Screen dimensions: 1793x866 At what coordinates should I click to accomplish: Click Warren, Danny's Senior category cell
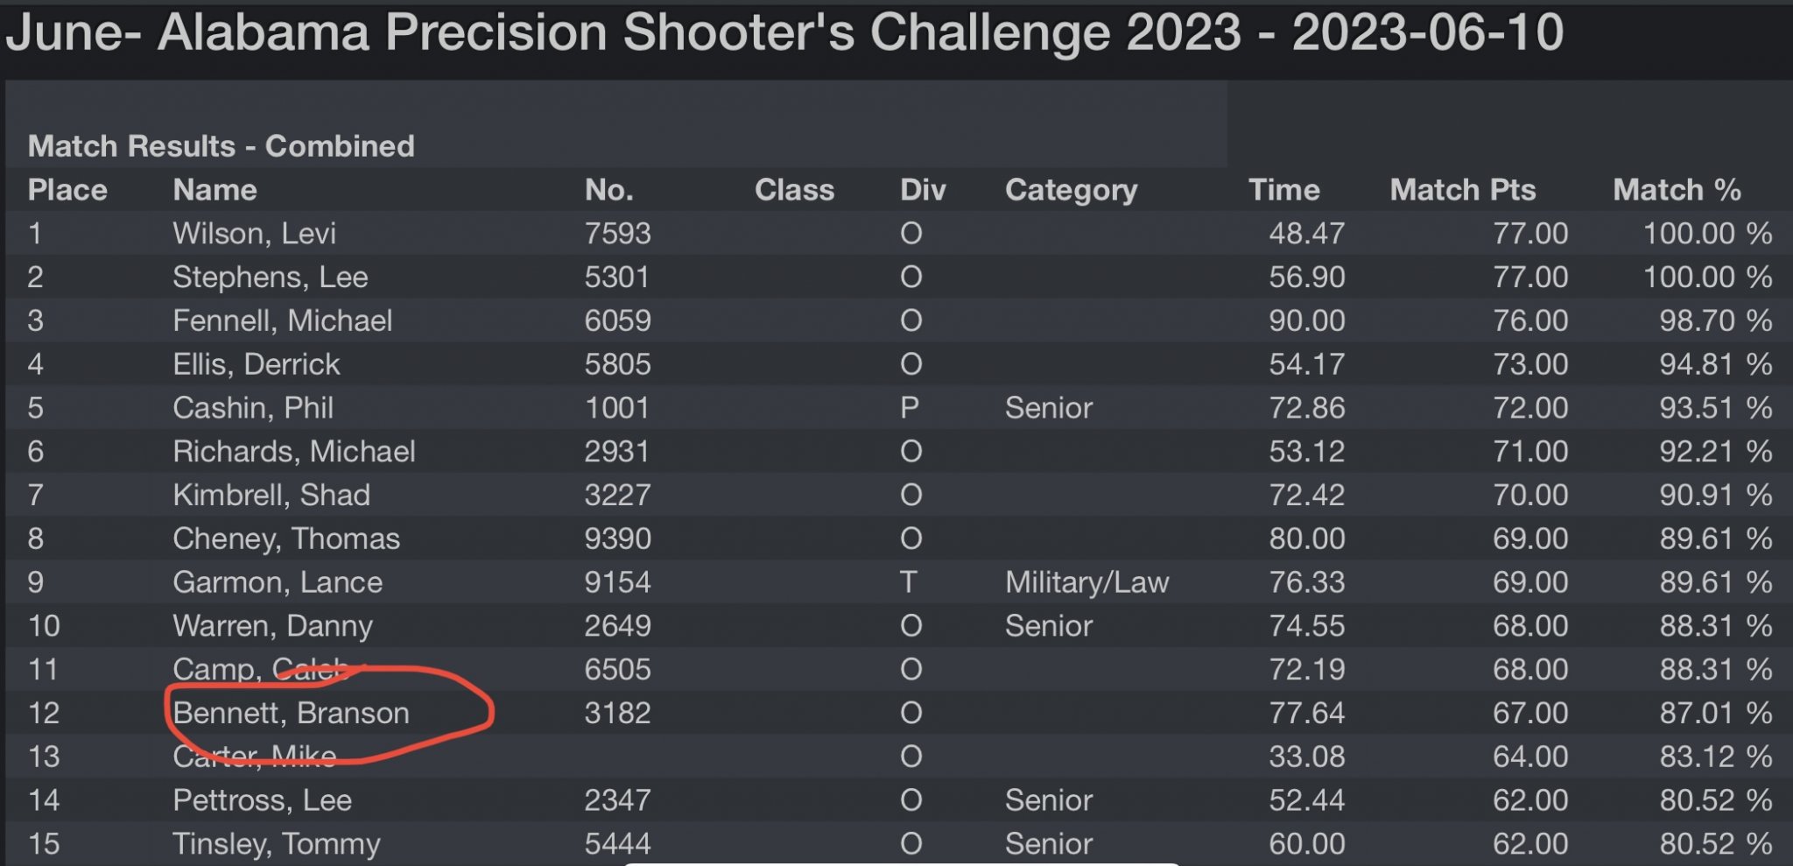1049,626
